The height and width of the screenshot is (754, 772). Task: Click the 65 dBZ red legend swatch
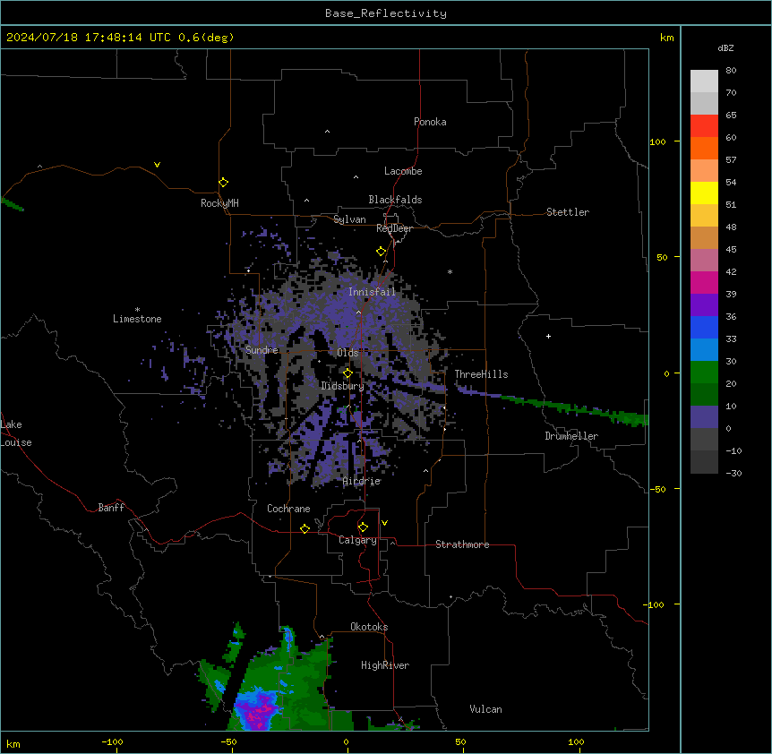tap(704, 125)
